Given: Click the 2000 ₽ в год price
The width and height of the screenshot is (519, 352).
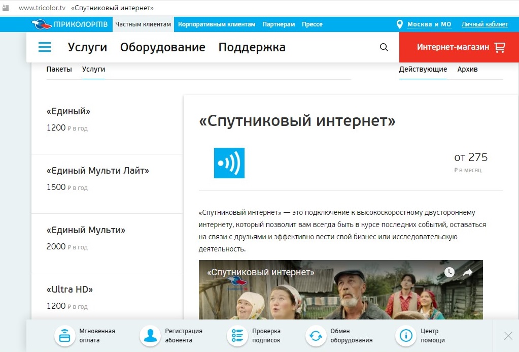Looking at the screenshot, I should (x=67, y=246).
